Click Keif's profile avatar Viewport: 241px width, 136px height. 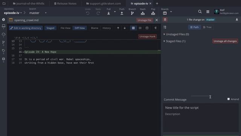[217, 12]
